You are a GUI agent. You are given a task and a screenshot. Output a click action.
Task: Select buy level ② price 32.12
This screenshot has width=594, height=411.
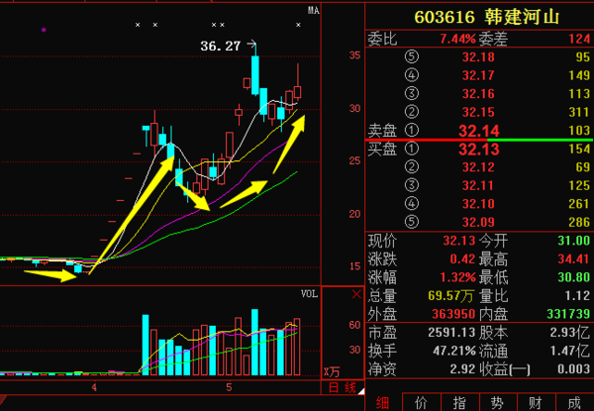click(478, 167)
